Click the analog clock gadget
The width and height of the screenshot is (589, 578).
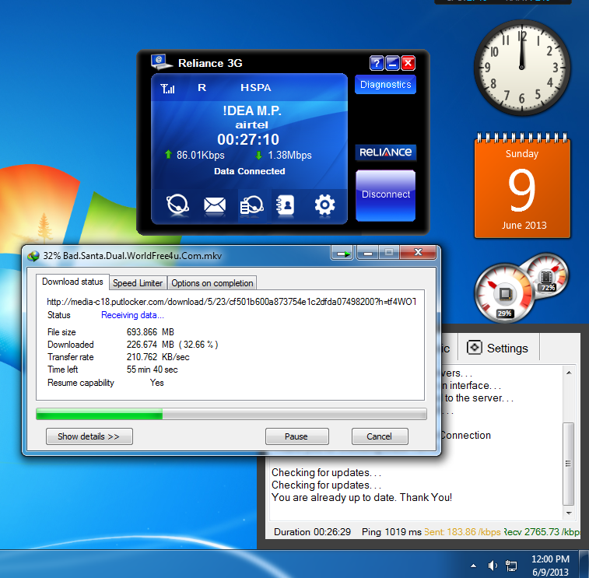(521, 68)
